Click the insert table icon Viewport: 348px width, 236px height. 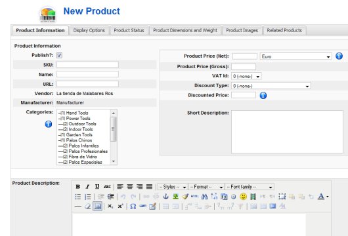pyautogui.click(x=97, y=206)
